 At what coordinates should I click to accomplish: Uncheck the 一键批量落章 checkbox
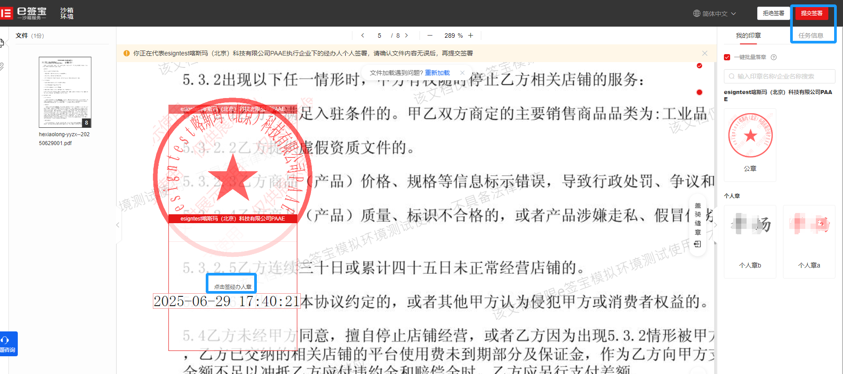tap(727, 57)
